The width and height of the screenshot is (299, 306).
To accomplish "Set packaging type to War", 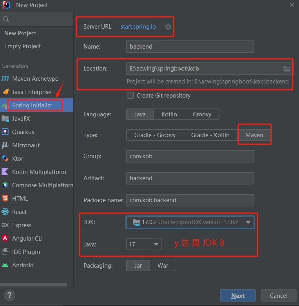I will click(163, 266).
